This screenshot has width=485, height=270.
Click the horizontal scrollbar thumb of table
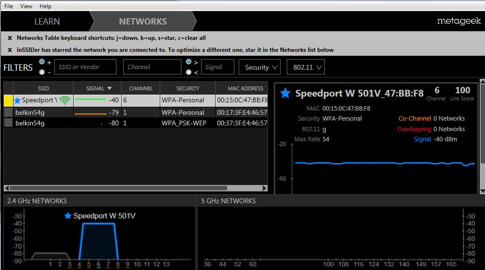click(118, 188)
